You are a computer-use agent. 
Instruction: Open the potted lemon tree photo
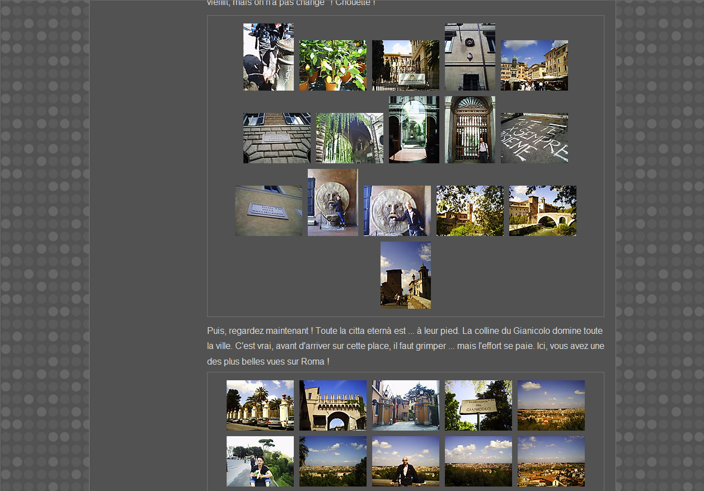point(332,65)
